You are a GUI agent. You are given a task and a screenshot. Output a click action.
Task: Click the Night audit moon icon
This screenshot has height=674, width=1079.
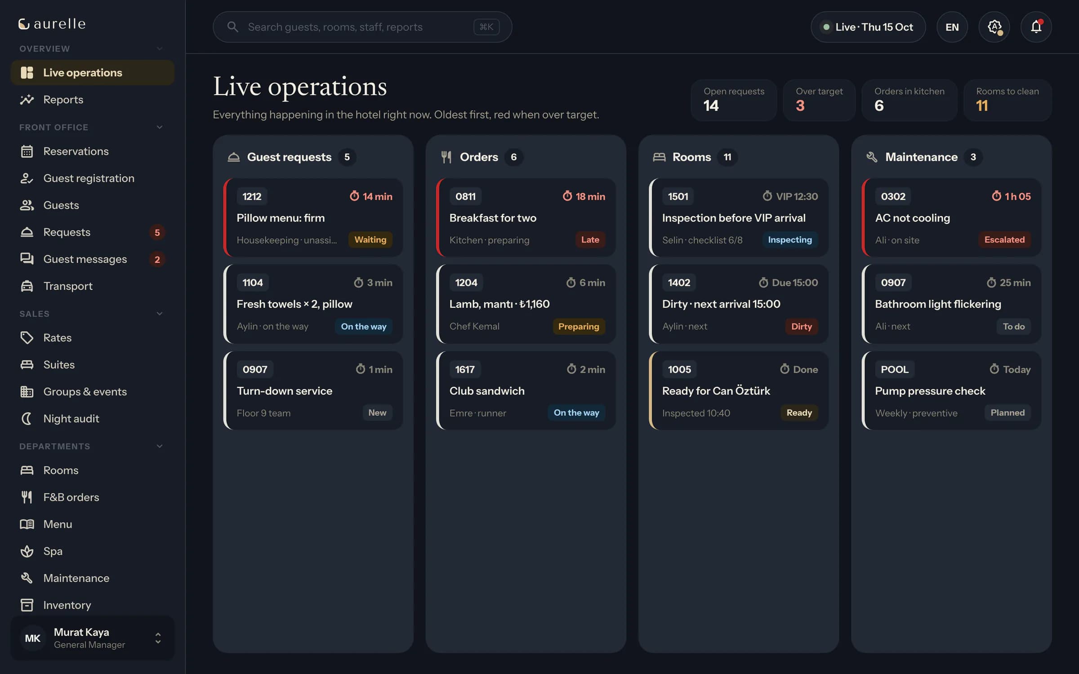tap(27, 419)
